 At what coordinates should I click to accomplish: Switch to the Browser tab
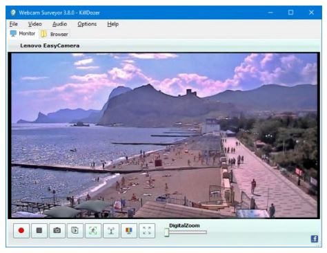pyautogui.click(x=54, y=34)
